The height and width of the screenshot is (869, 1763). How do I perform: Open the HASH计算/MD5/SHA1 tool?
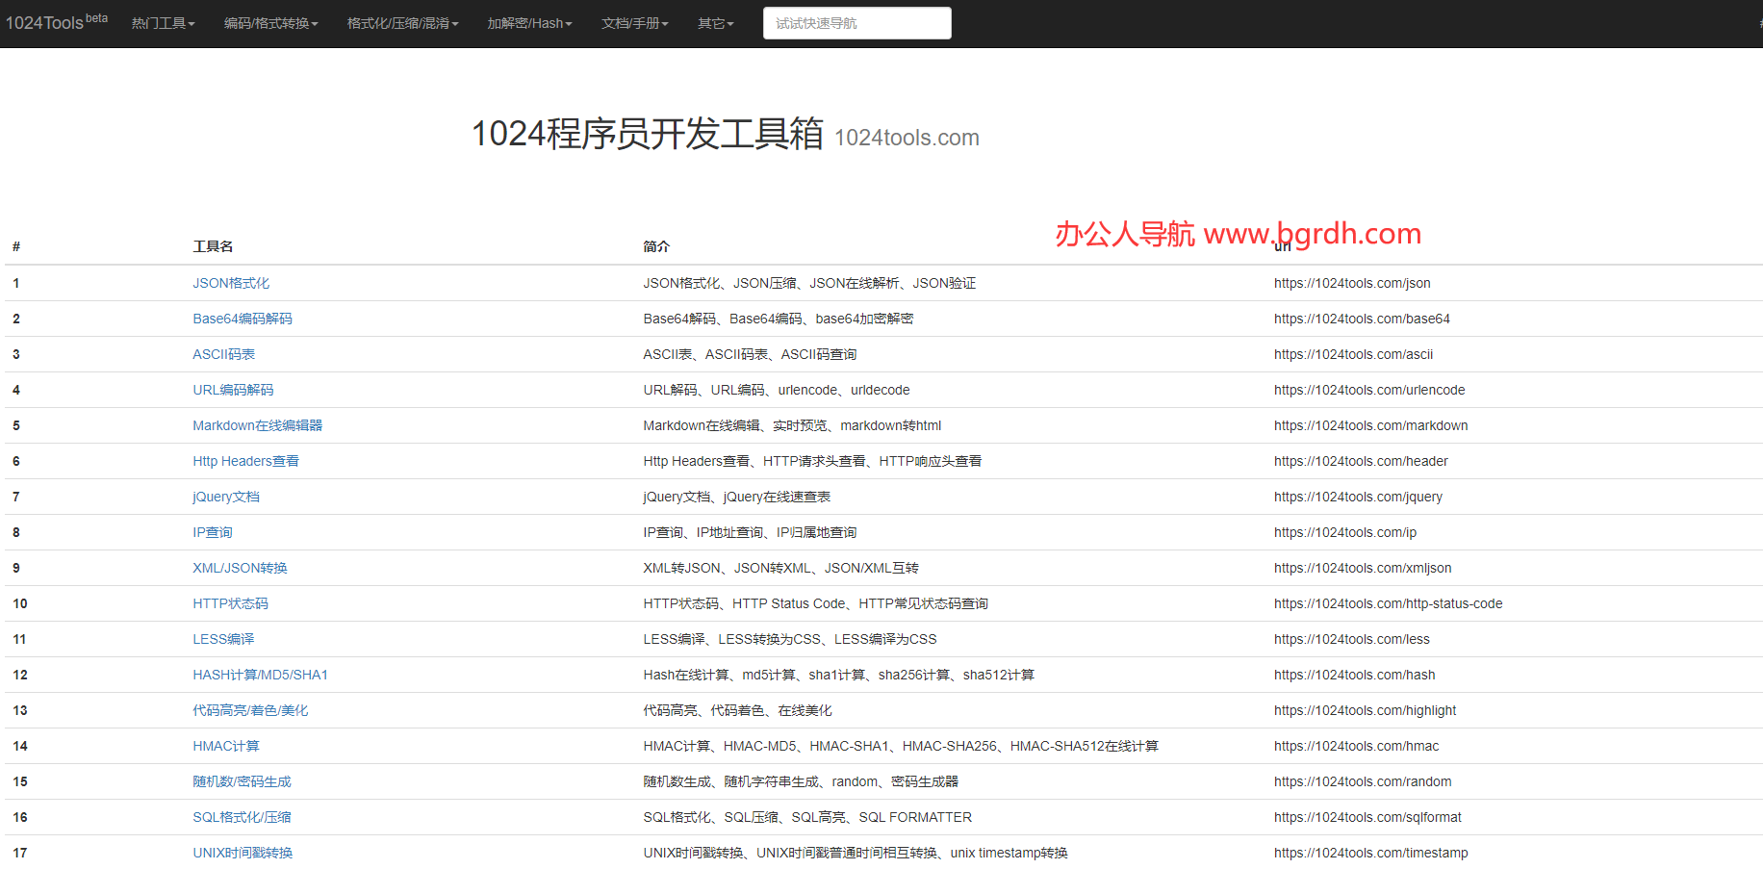pos(260,675)
